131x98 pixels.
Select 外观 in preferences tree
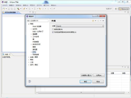[34, 52]
